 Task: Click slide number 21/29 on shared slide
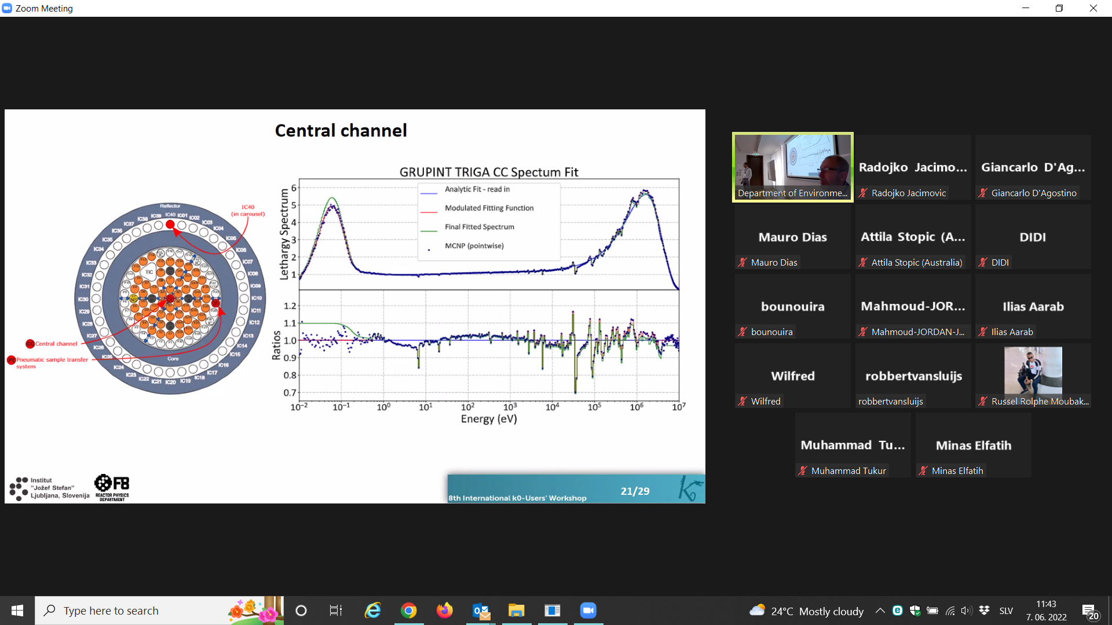635,491
